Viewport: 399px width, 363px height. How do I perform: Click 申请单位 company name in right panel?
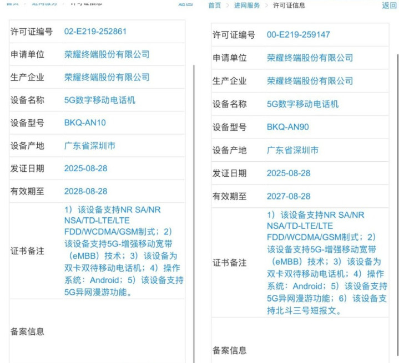[x=310, y=58]
